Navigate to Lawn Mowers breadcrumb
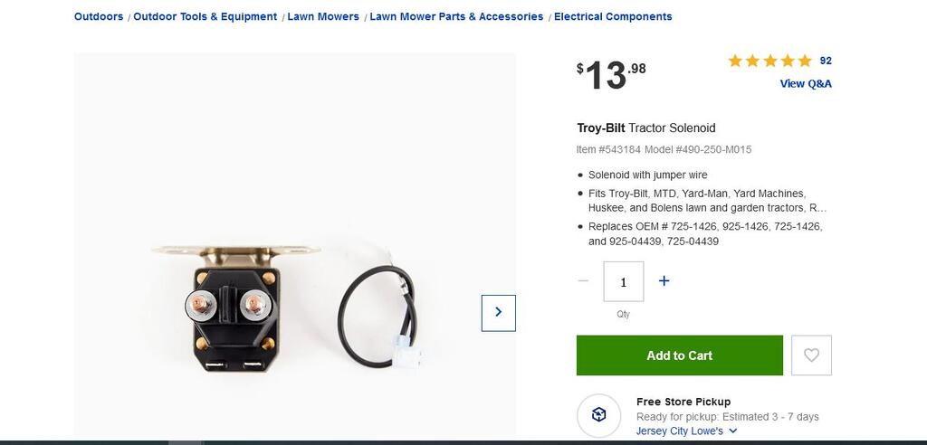The width and height of the screenshot is (927, 445). point(323,16)
